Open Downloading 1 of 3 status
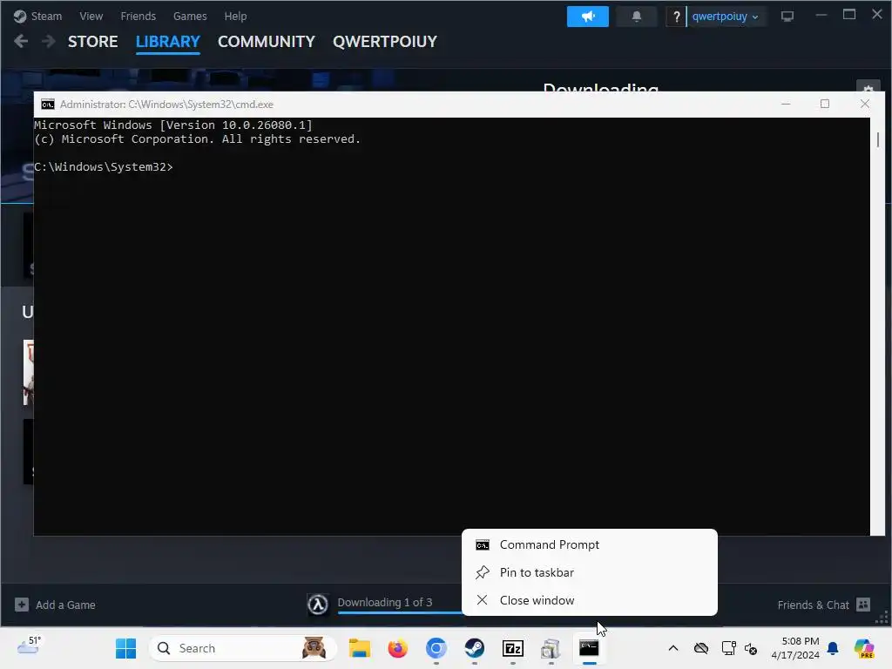892x669 pixels. tap(384, 602)
